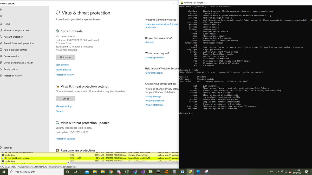
Task: Open Manage providers link
Action: [x=154, y=58]
